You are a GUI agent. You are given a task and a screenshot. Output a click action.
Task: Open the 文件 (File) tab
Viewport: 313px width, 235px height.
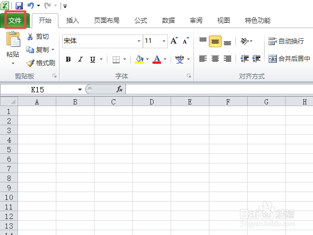pos(15,21)
